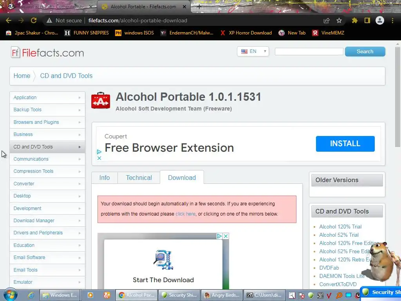The width and height of the screenshot is (401, 301).
Task: Switch to Security Shield taskbar window
Action: 179,295
